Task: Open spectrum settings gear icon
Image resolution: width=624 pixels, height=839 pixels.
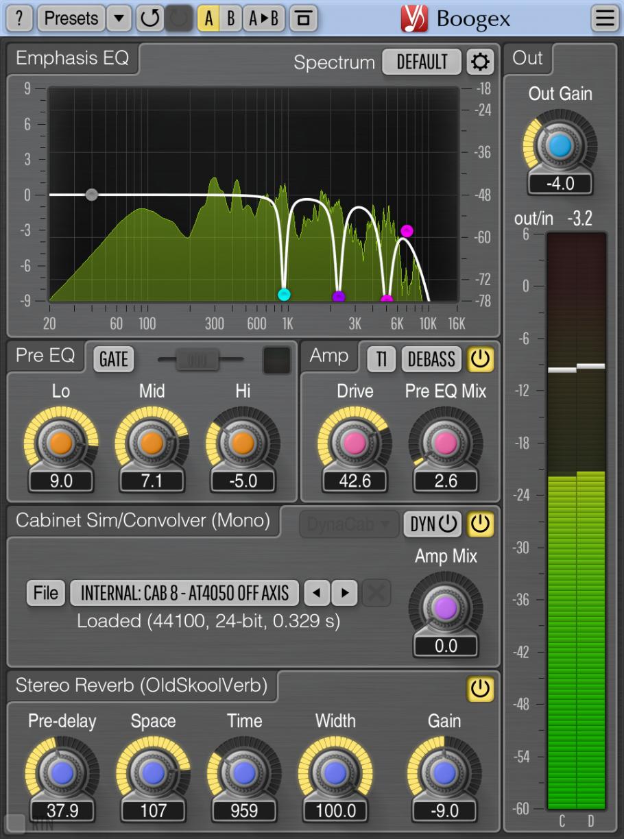Action: point(480,62)
